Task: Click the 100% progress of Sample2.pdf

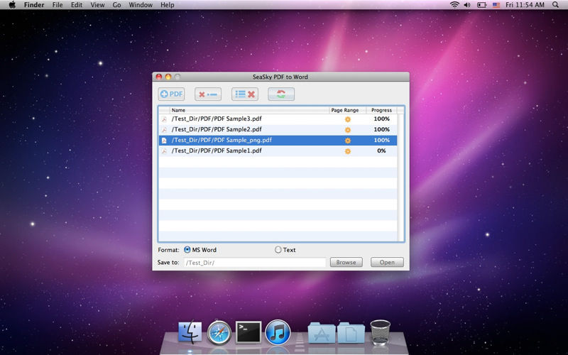Action: (x=382, y=129)
